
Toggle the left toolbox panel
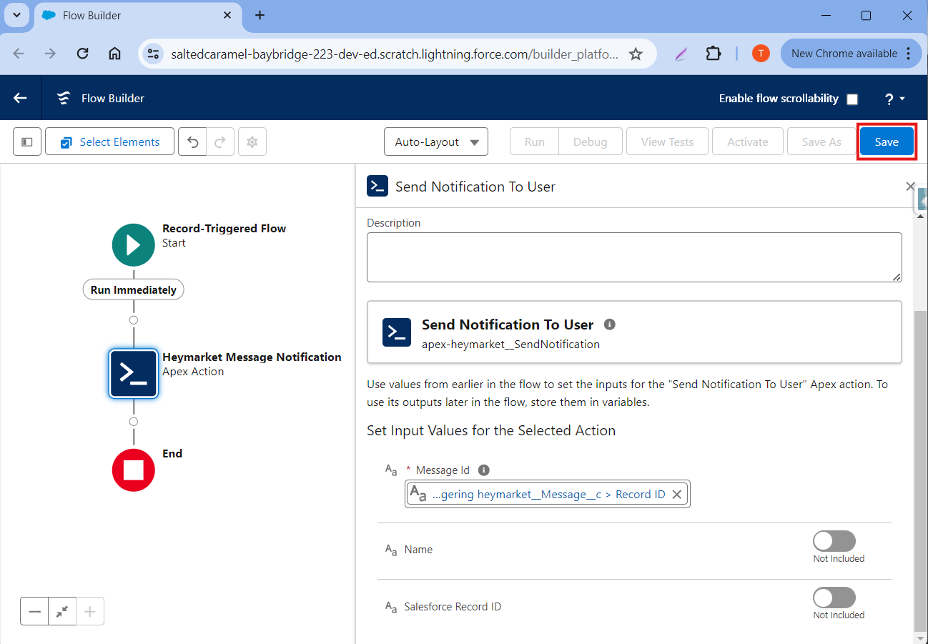point(27,142)
